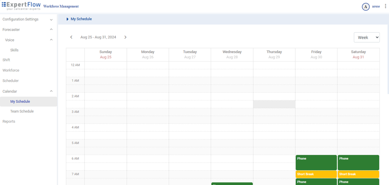Select Saturday Short Break event
This screenshot has width=389, height=185.
tap(358, 174)
